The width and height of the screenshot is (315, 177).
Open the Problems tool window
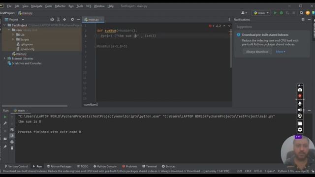click(x=129, y=166)
